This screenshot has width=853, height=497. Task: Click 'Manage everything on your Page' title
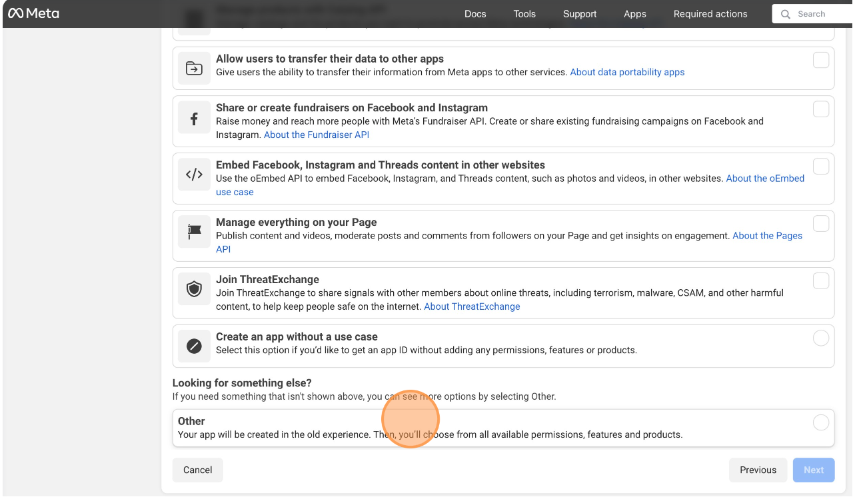297,223
